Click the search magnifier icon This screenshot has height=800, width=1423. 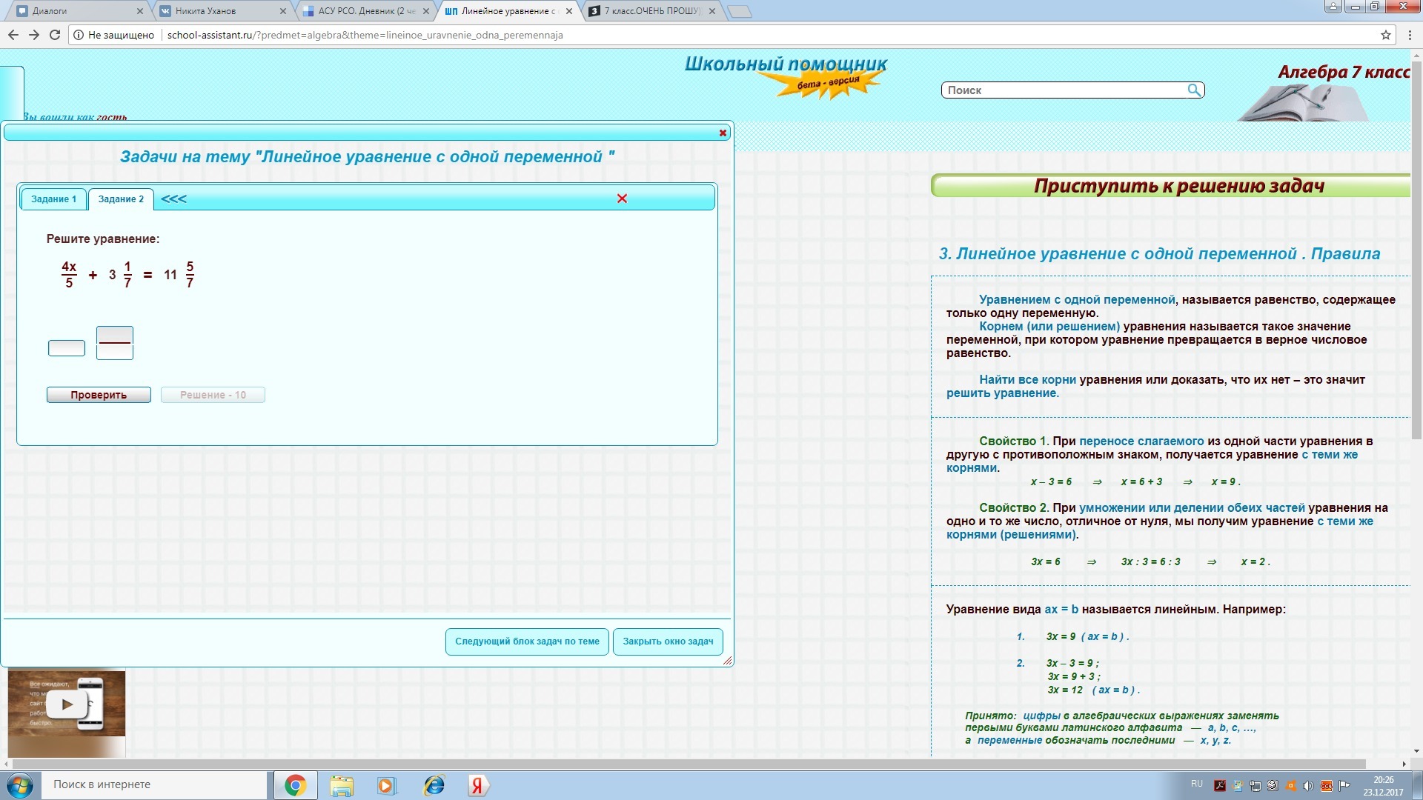1194,90
